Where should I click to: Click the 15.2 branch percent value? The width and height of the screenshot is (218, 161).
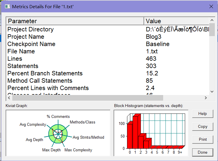[152, 73]
